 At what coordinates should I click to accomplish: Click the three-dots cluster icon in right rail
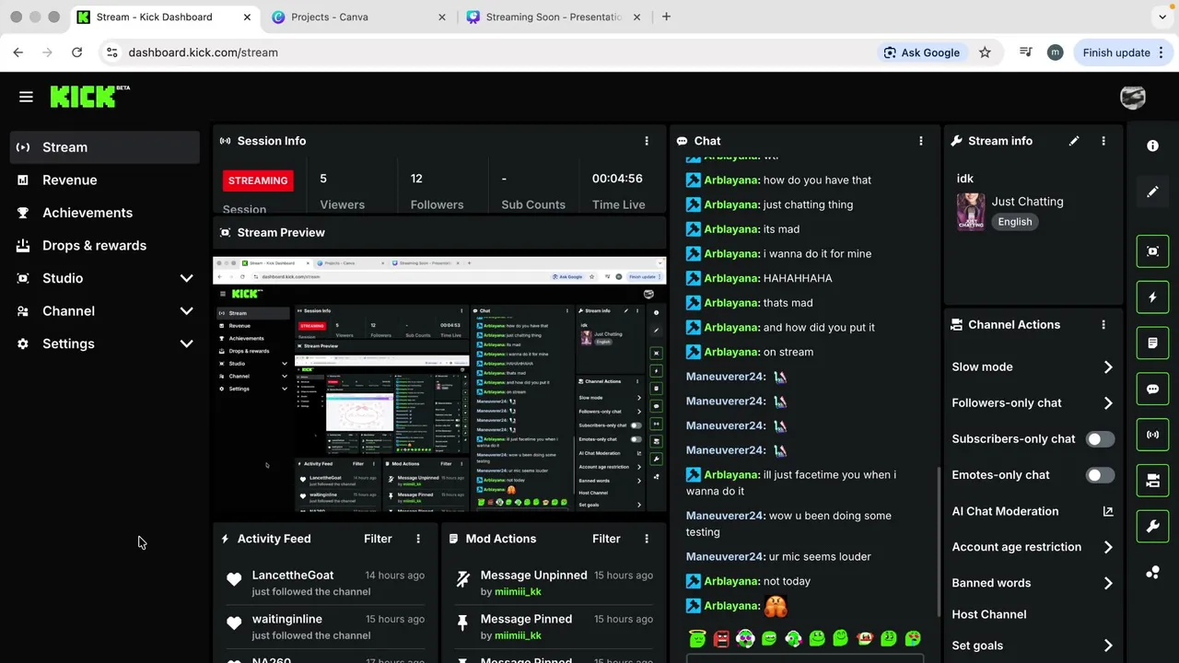click(1152, 573)
